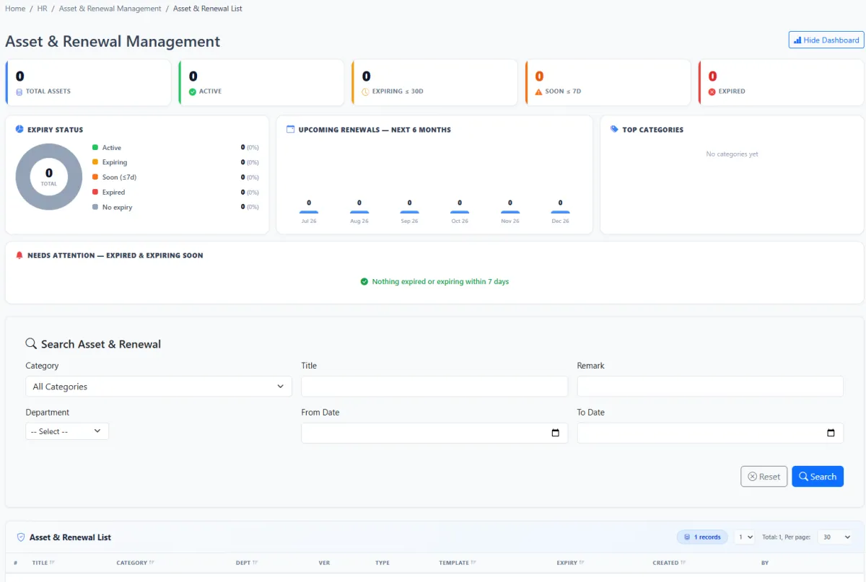Click the magnifier icon beside Search Asset & Renewal heading

point(31,344)
